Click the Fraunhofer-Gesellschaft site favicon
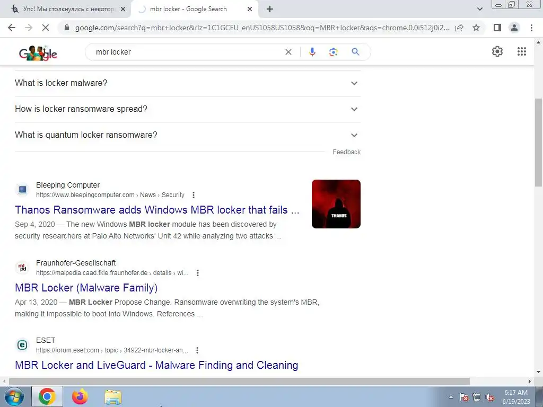The width and height of the screenshot is (543, 407). 22,268
